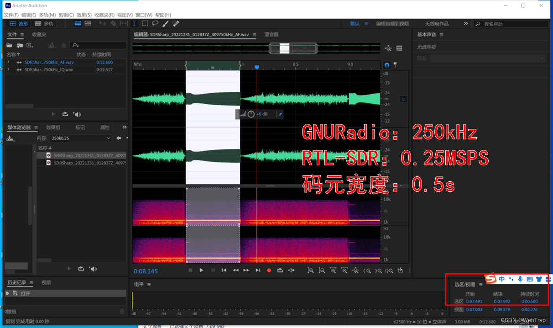This screenshot has width=553, height=328.
Task: Toggle auto-play speaker in Files panel
Action: [77, 114]
